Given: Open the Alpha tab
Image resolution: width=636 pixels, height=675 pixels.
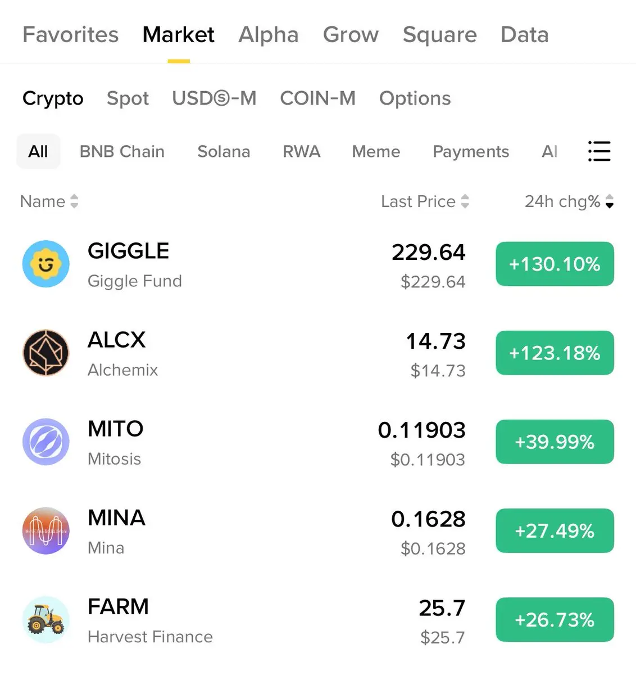Looking at the screenshot, I should click(269, 35).
